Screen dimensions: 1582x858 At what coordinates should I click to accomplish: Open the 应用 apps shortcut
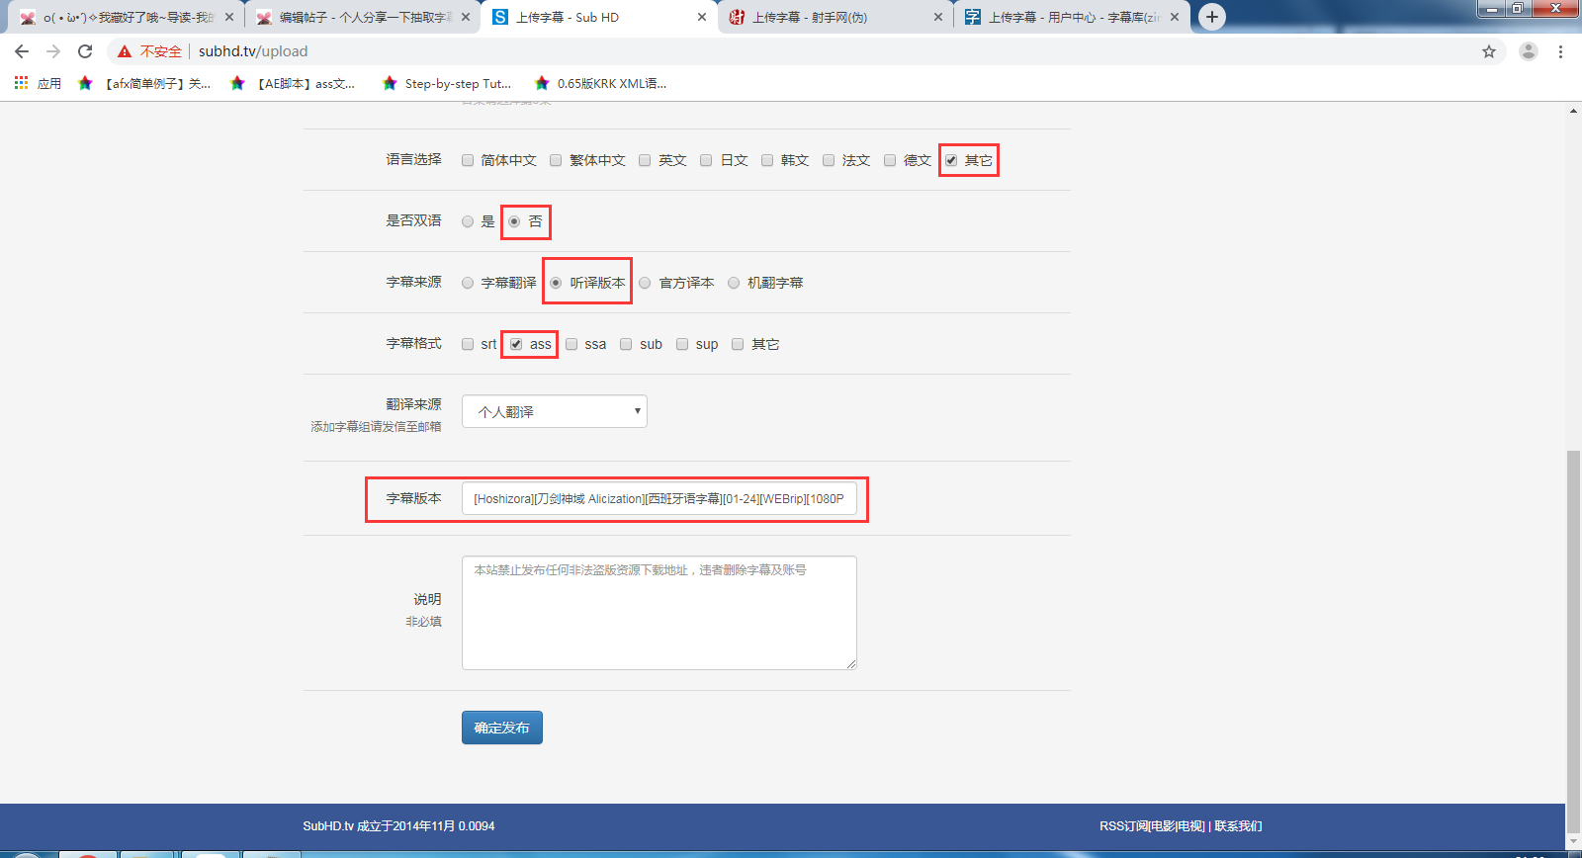point(38,83)
